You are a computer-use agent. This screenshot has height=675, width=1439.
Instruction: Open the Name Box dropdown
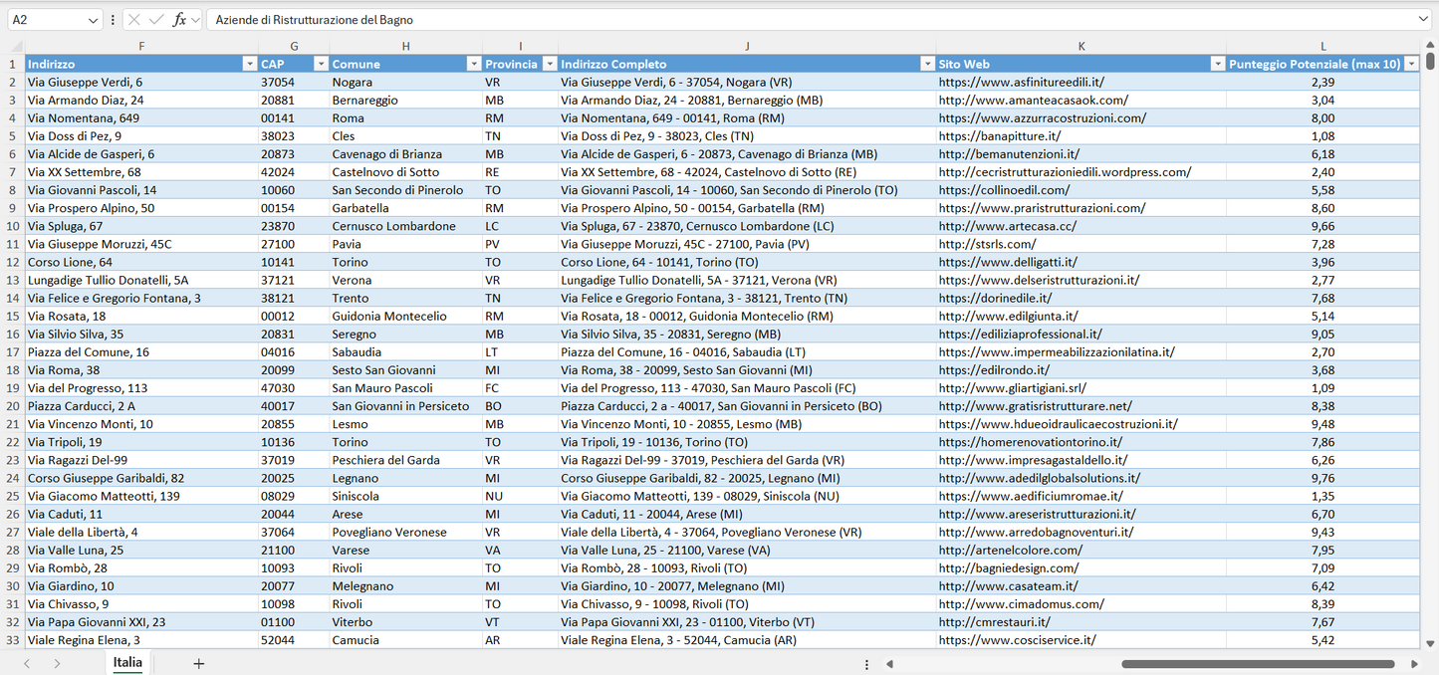pyautogui.click(x=94, y=20)
